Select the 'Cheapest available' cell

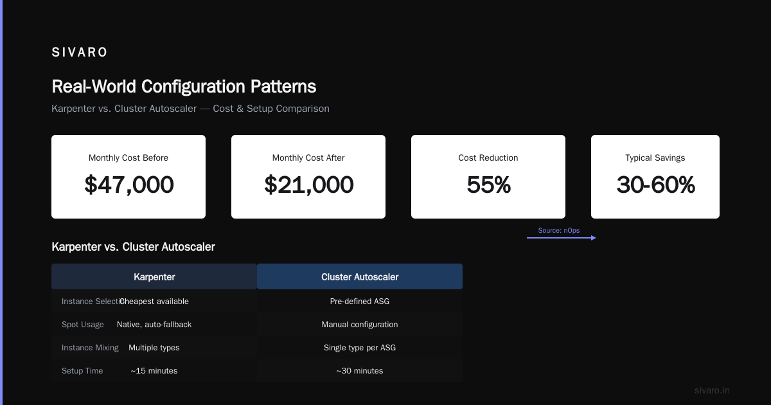pyautogui.click(x=154, y=301)
